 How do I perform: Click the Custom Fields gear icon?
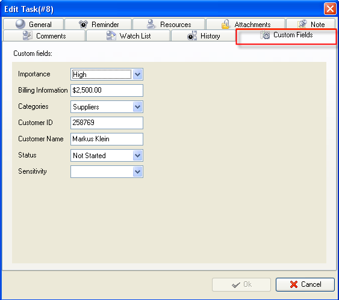click(265, 35)
